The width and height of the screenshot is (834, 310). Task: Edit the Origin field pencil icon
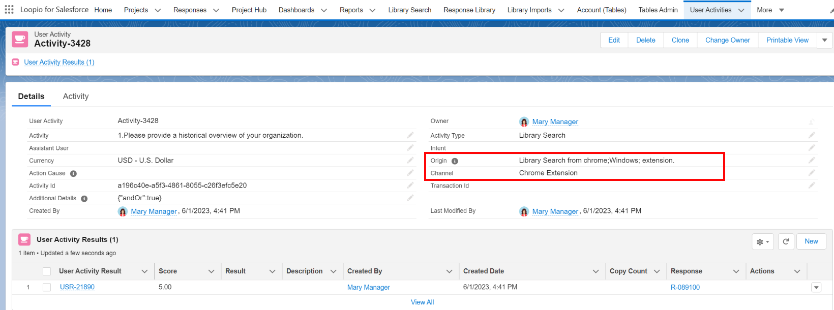pyautogui.click(x=812, y=160)
